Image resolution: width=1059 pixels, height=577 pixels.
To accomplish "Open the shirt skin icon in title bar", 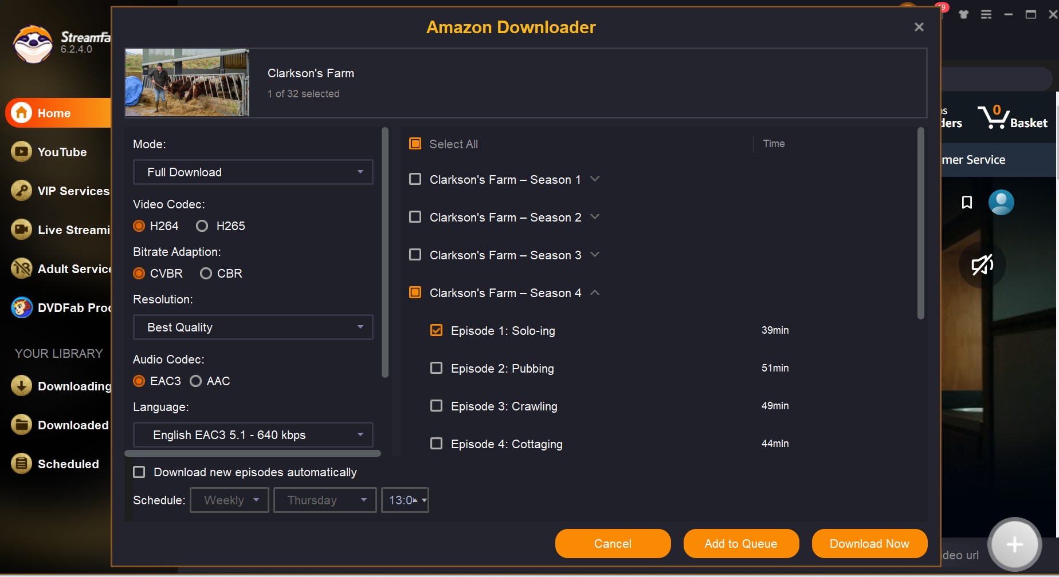I will 963,14.
